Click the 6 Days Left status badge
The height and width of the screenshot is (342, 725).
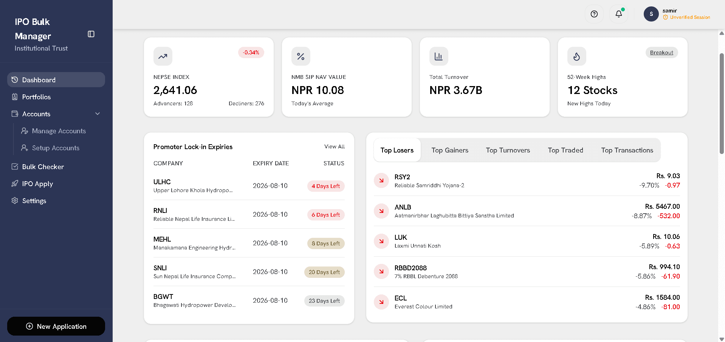pos(326,215)
